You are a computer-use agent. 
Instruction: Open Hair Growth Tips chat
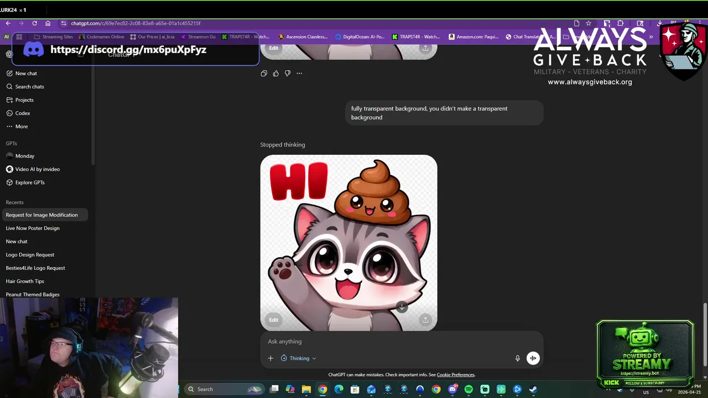click(44, 281)
